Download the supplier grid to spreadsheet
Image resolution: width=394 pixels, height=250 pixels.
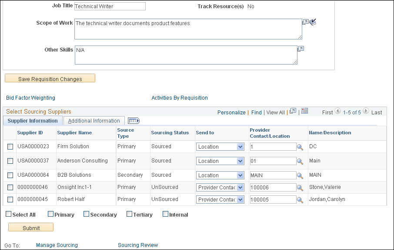(x=305, y=111)
